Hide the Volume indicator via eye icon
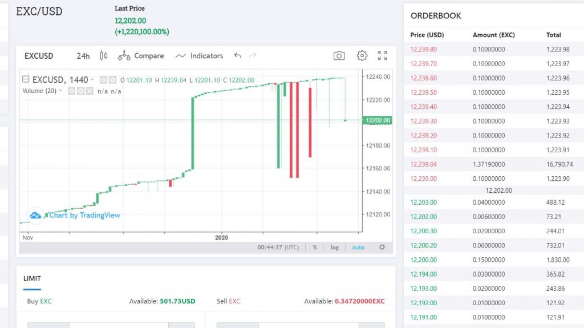584x328 pixels. 72,91
